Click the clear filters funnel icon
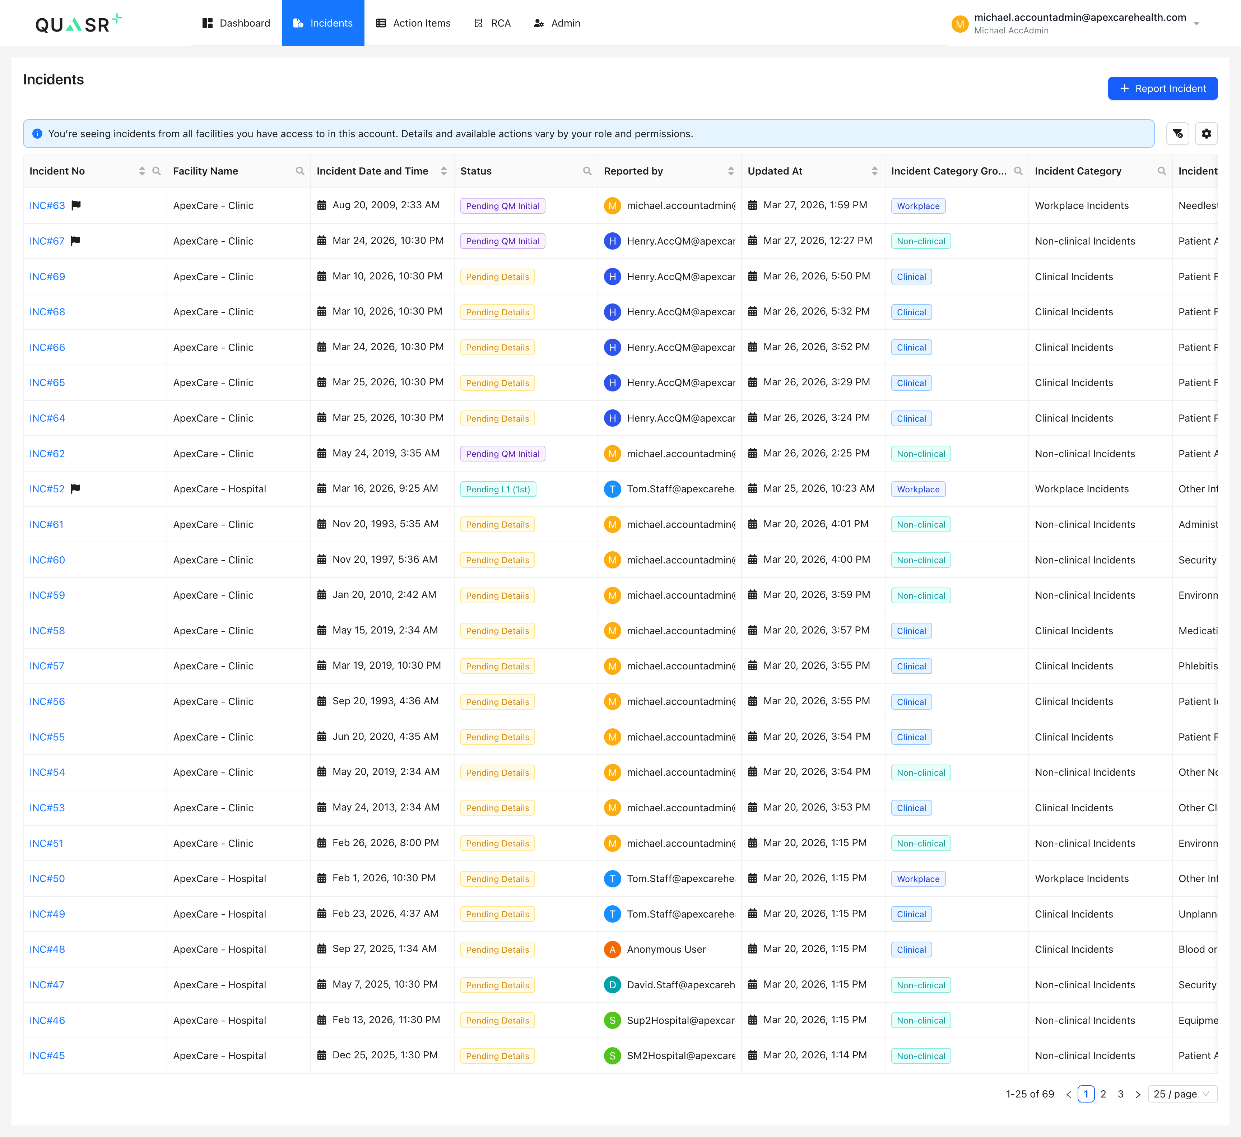This screenshot has width=1241, height=1137. [x=1177, y=134]
